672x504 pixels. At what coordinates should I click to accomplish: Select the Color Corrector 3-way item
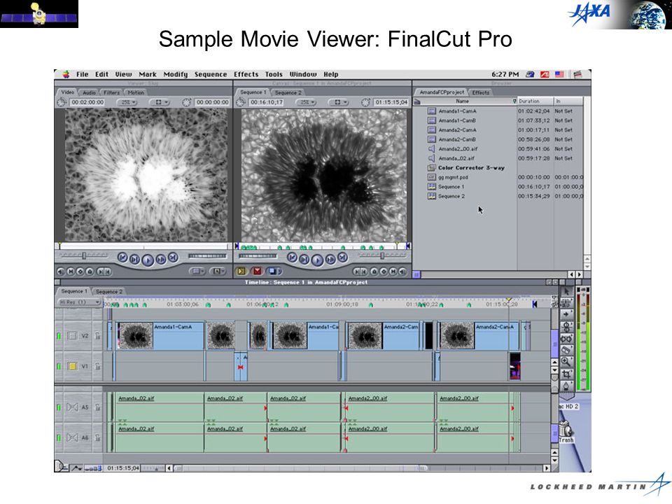[471, 167]
